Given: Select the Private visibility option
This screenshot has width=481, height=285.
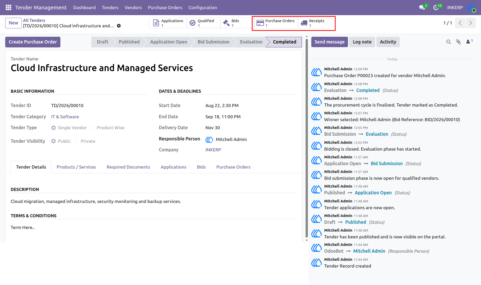Looking at the screenshot, I should (76, 141).
